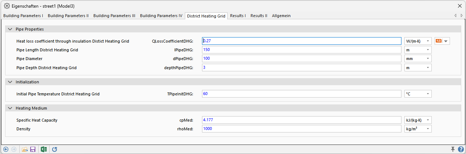Open the kJ/(kg·K) unit dropdown
The width and height of the screenshot is (466, 154).
pos(418,120)
